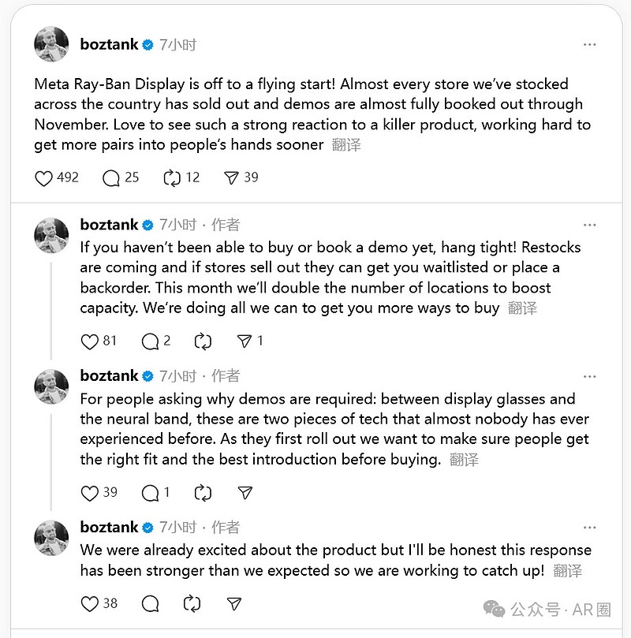
Task: Repost the main post with 12 reposts
Action: click(x=172, y=178)
